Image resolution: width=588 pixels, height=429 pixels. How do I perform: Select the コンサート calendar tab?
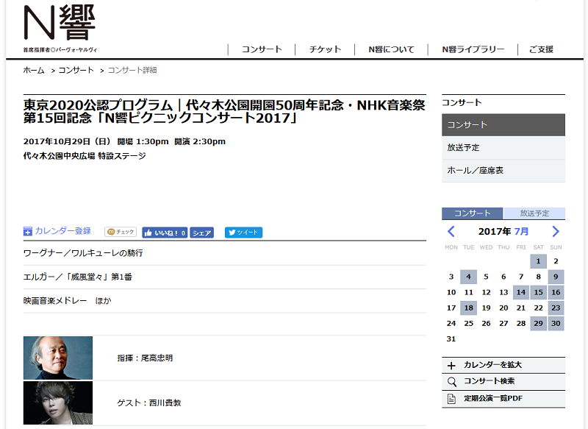coord(473,213)
